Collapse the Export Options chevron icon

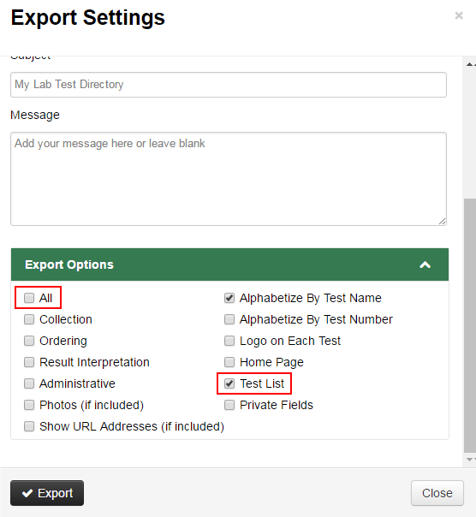tap(425, 264)
